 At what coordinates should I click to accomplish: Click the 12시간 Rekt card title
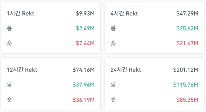22,70
